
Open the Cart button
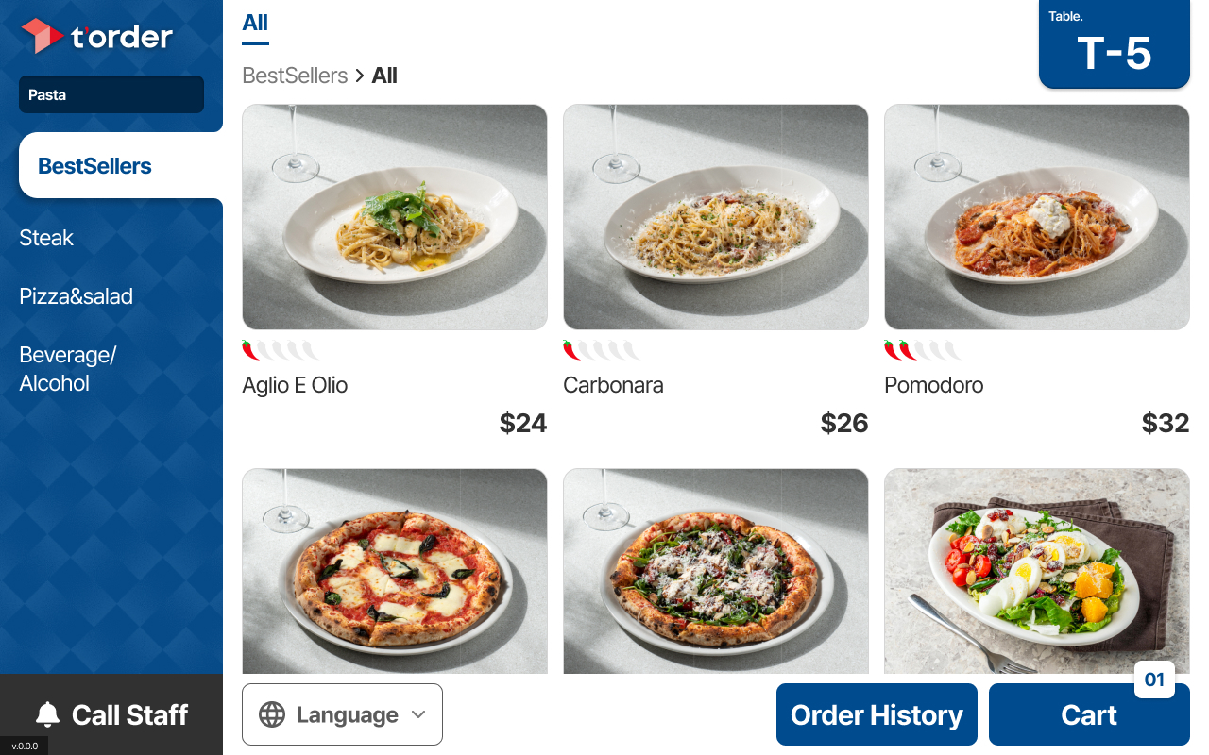tap(1089, 714)
